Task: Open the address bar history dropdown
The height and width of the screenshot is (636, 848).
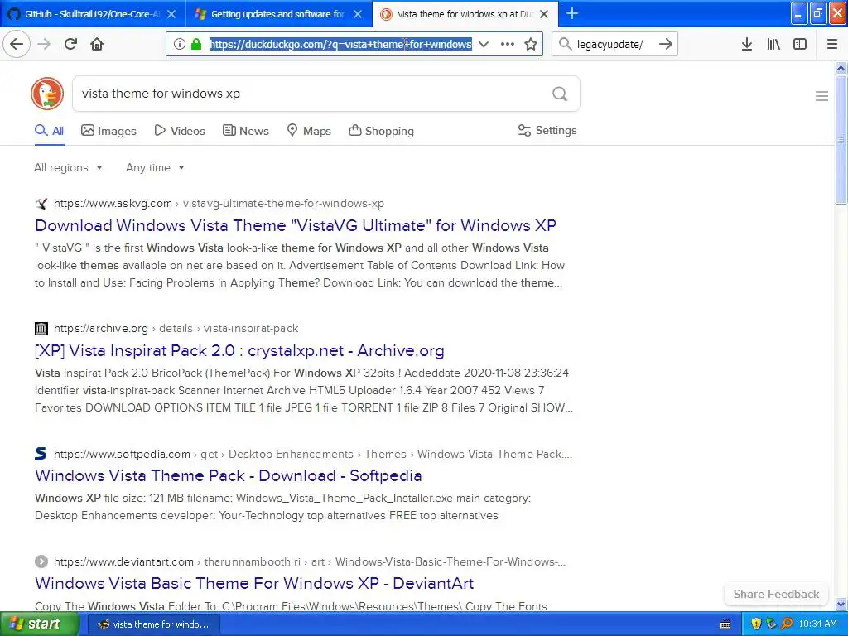Action: coord(484,44)
